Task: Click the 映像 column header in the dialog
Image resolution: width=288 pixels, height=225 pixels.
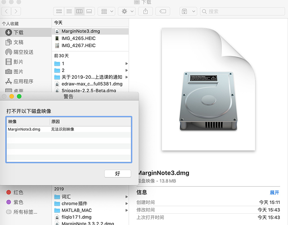Action: (x=28, y=121)
